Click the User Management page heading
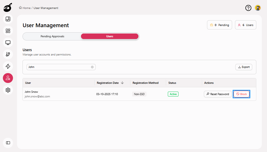 click(x=46, y=25)
